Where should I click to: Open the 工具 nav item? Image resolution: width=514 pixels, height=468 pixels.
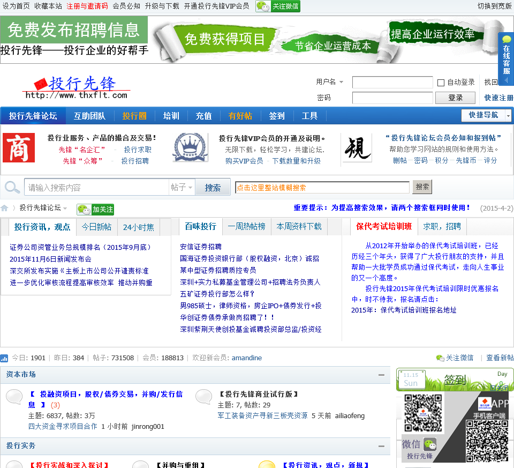pos(309,116)
